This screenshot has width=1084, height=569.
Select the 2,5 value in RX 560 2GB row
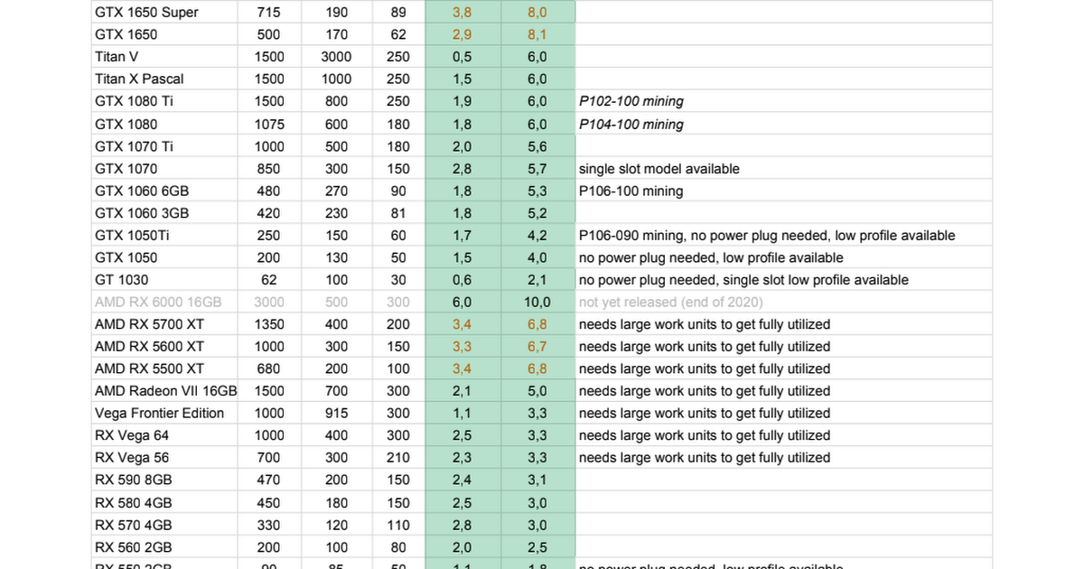coord(537,547)
